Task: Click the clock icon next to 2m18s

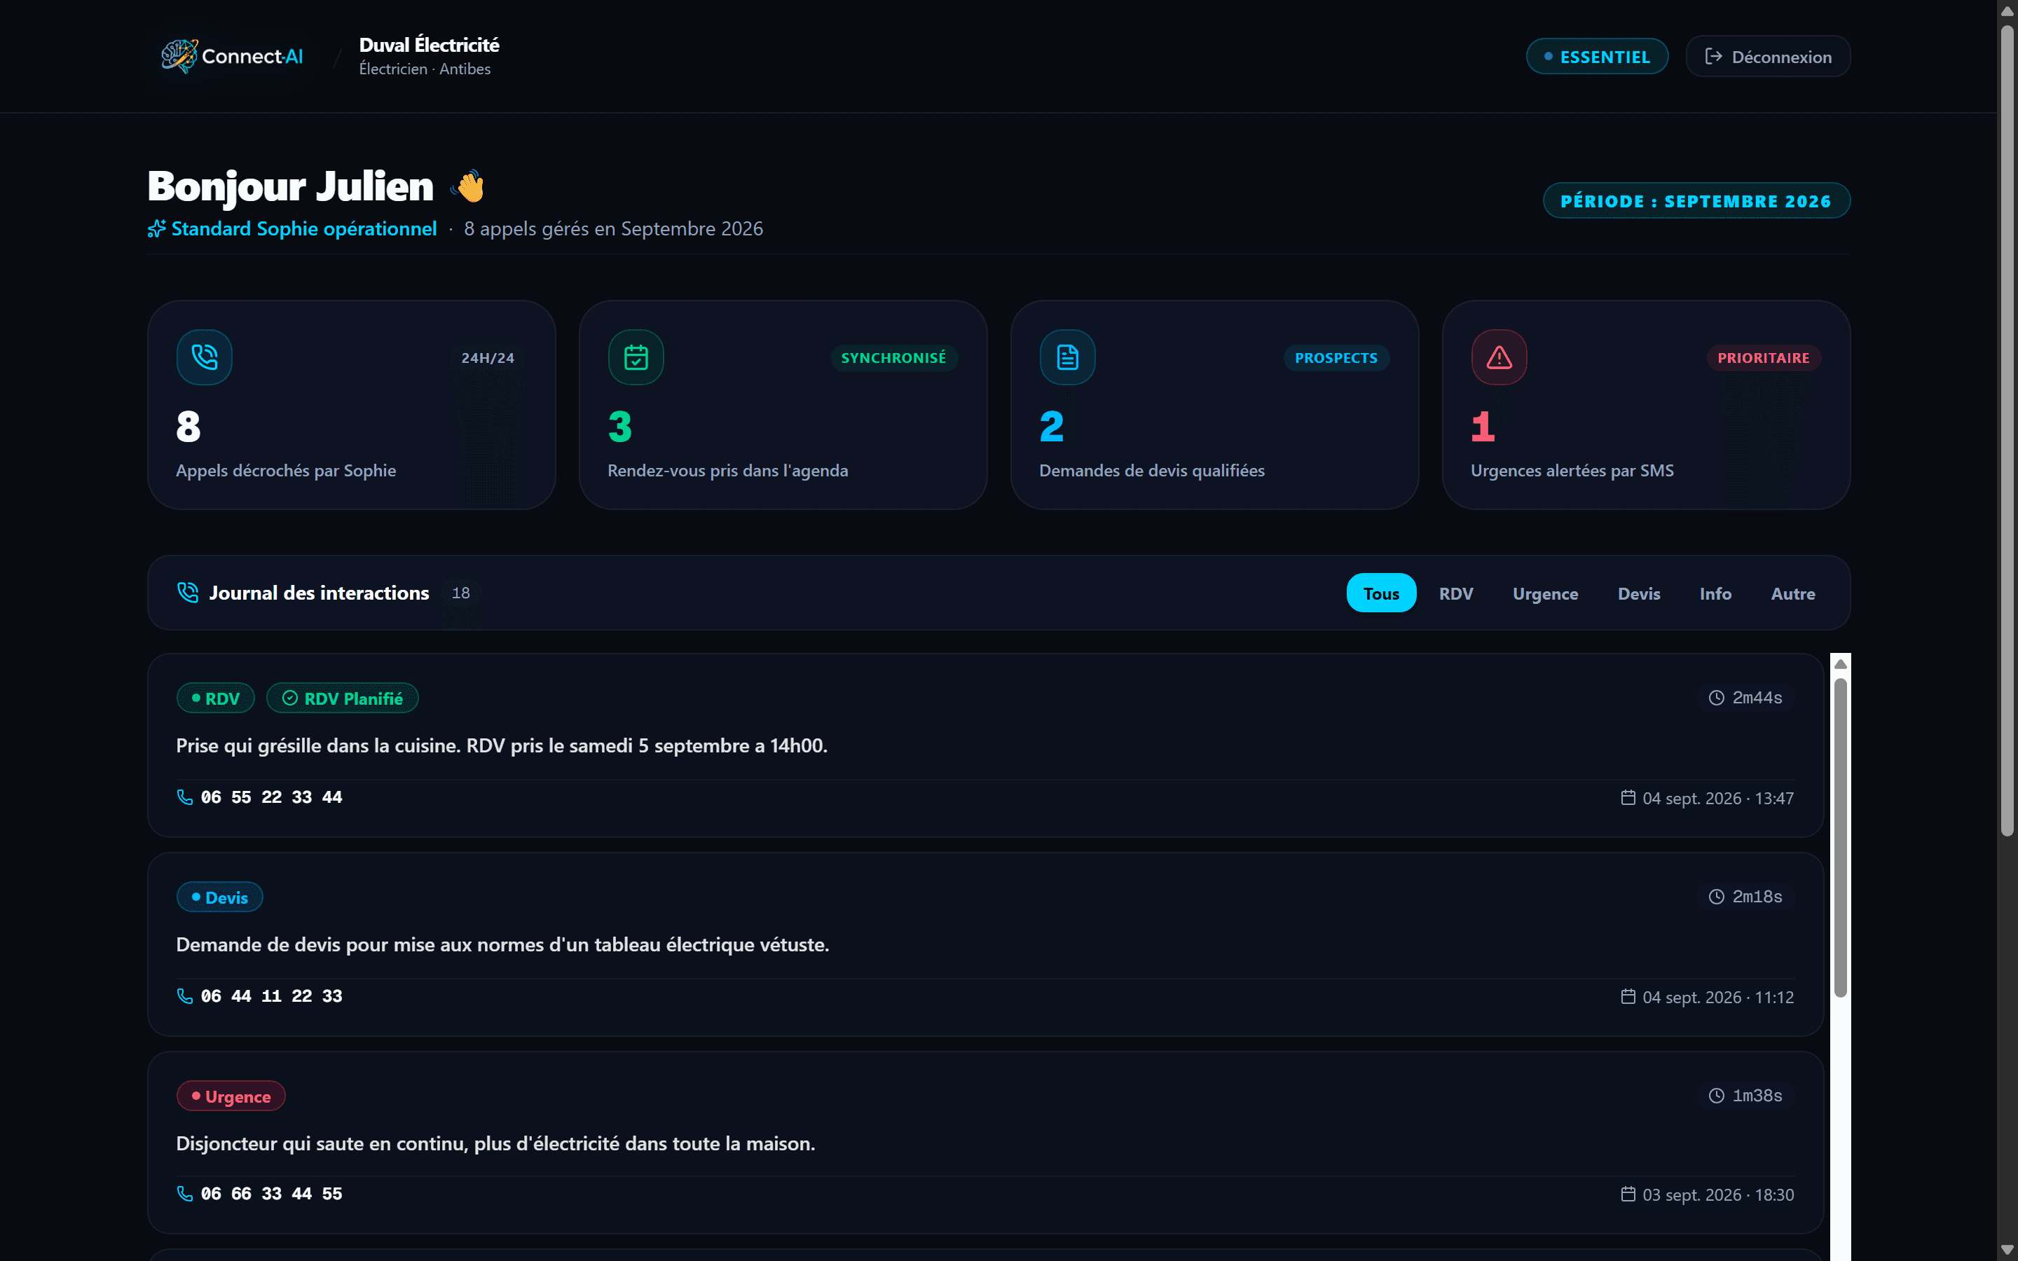Action: coord(1716,897)
